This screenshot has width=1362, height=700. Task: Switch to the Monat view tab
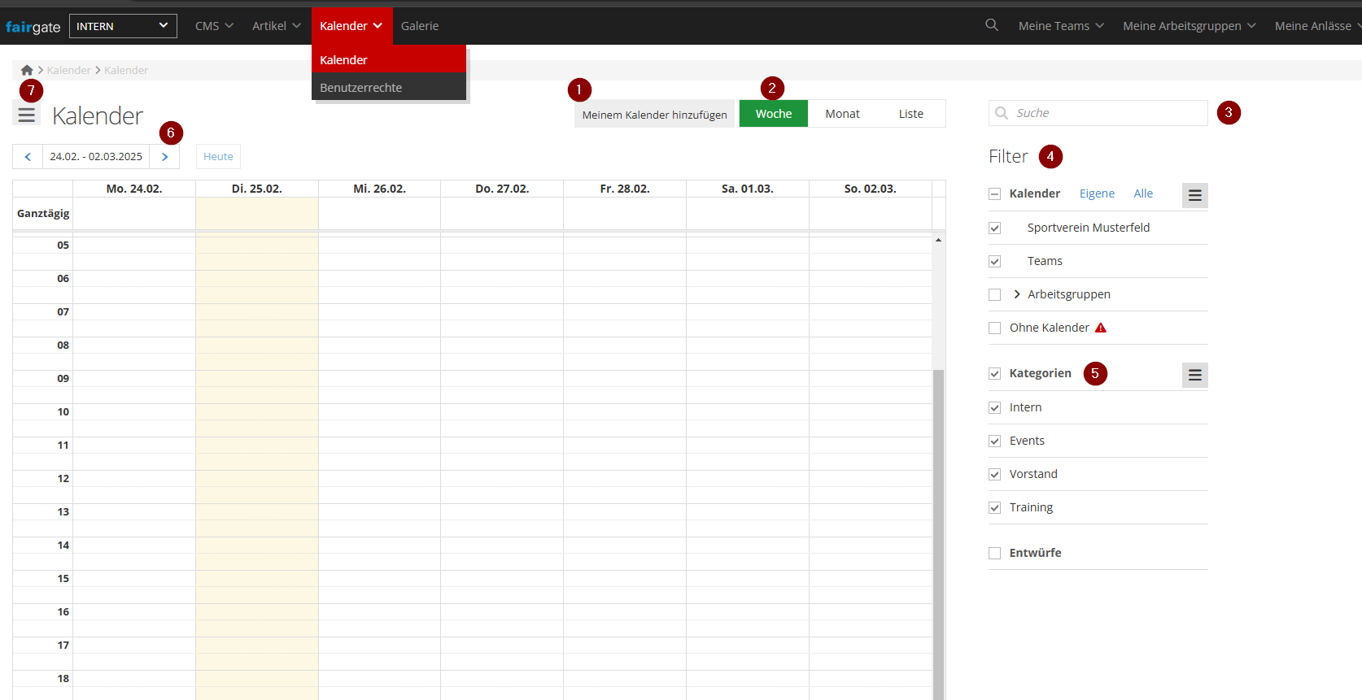click(842, 114)
